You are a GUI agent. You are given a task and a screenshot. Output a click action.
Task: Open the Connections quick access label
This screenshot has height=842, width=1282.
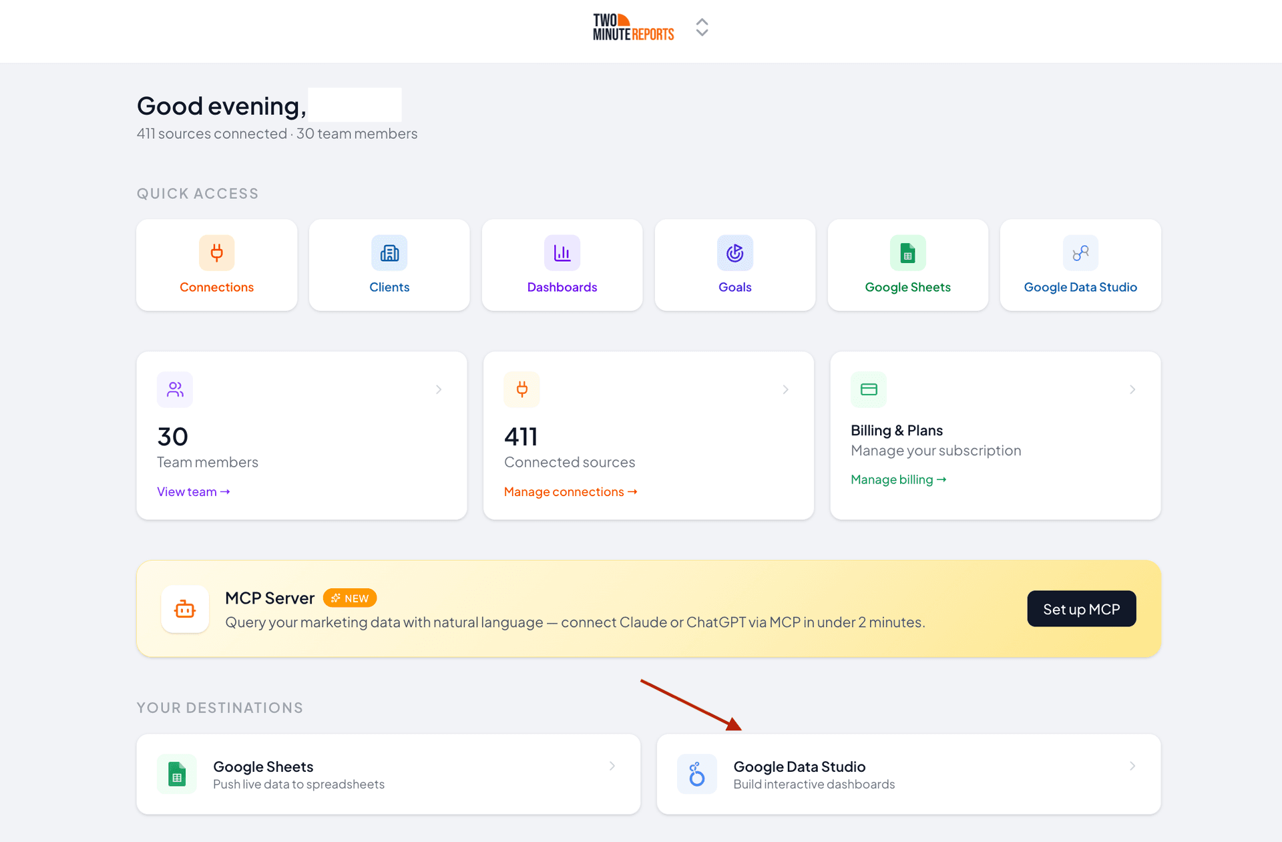(x=217, y=287)
